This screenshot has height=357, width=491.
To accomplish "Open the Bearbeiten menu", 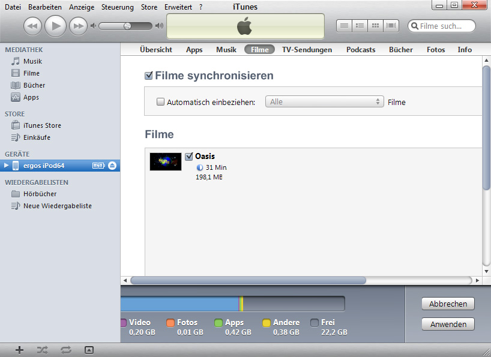I will coord(45,7).
